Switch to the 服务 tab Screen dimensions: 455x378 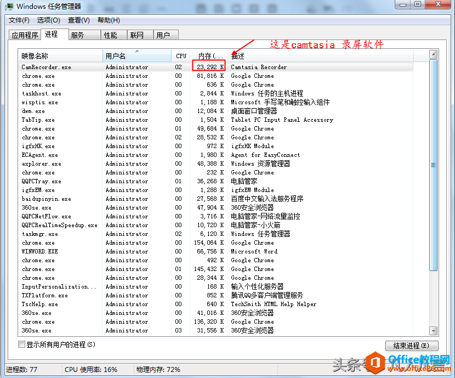84,35
